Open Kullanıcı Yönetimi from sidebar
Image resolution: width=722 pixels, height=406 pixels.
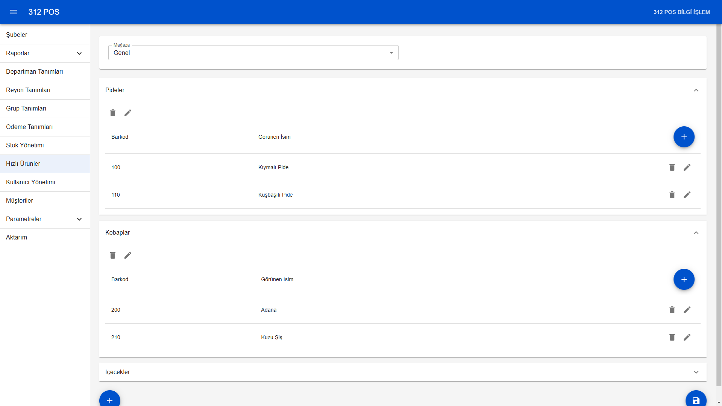30,182
